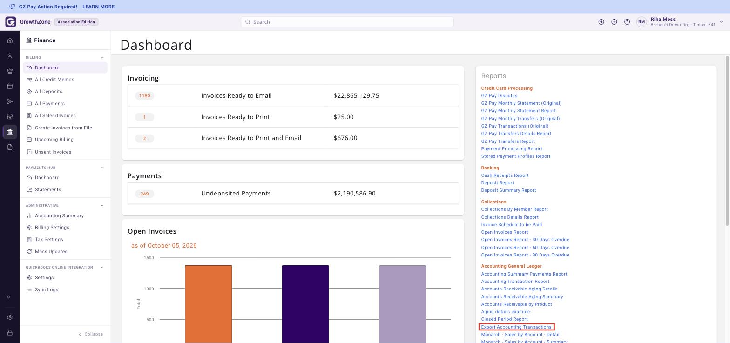Image resolution: width=730 pixels, height=343 pixels.
Task: Click in the top Search field
Action: click(x=347, y=22)
